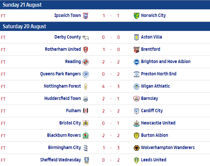Click the Norwich City club crest
Viewport: 210px width, 166px height.
[136, 16]
